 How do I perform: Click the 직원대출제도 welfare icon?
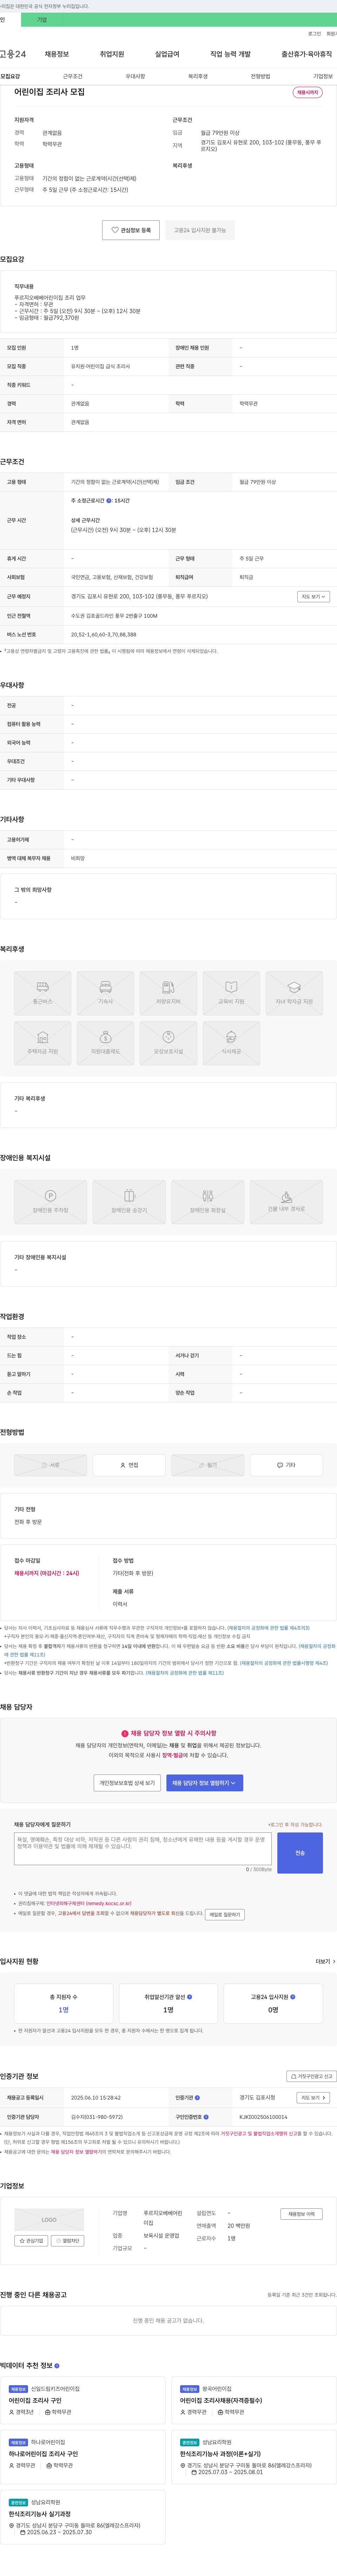tap(105, 1043)
